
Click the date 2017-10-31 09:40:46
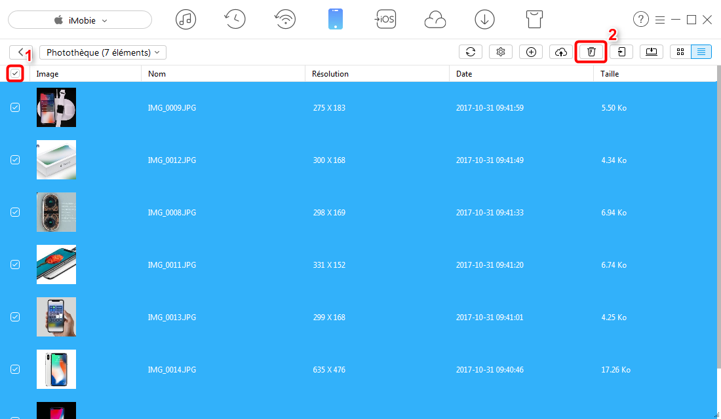[x=490, y=370]
